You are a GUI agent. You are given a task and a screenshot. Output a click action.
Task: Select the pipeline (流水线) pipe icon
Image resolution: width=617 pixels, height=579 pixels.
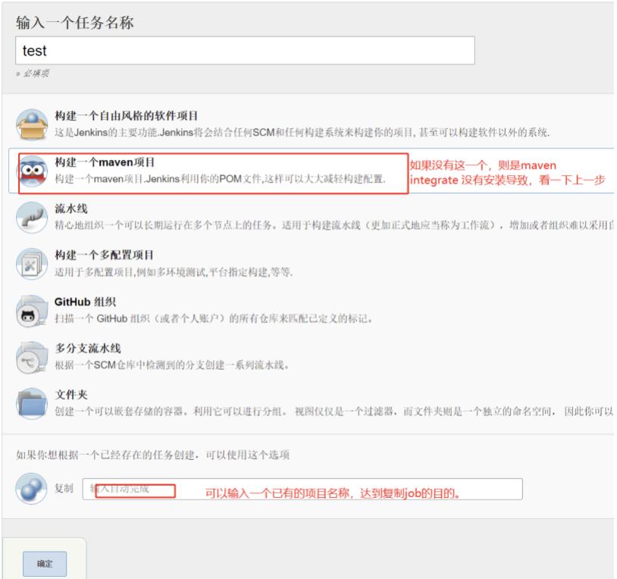click(32, 218)
